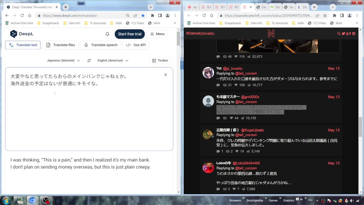364x205 pixels.
Task: Open Extensions puzzle icon in DeepL window
Action: [152, 15]
